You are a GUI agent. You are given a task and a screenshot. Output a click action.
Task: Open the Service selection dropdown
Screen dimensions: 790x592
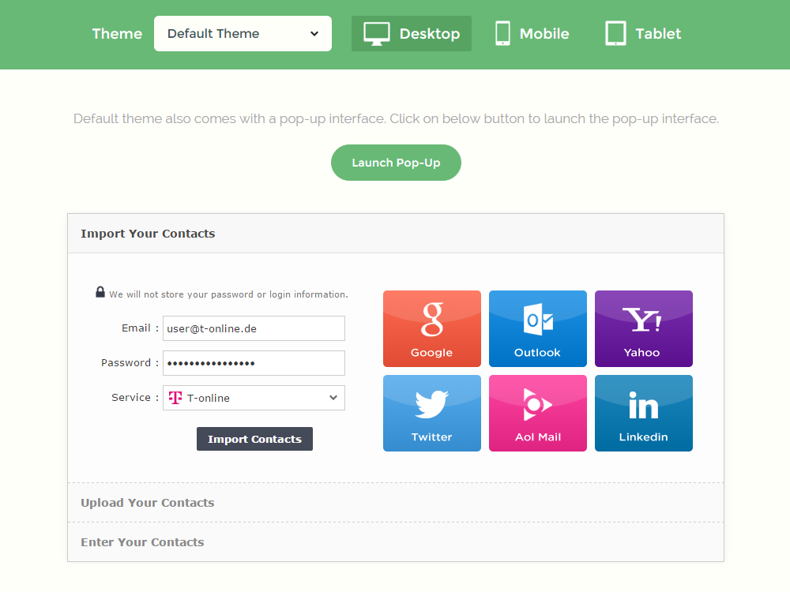[253, 398]
